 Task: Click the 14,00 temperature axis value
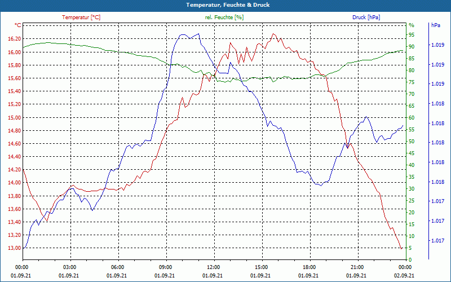click(15, 183)
